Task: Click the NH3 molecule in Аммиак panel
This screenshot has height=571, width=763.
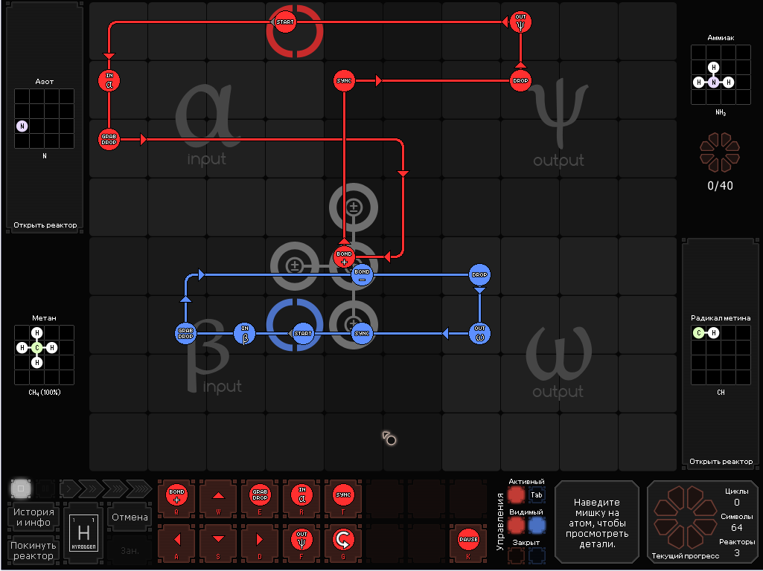Action: click(713, 75)
